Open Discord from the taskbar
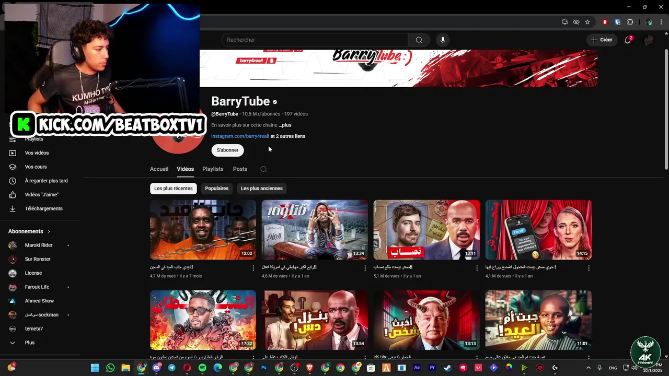The image size is (669, 376). pos(156,368)
